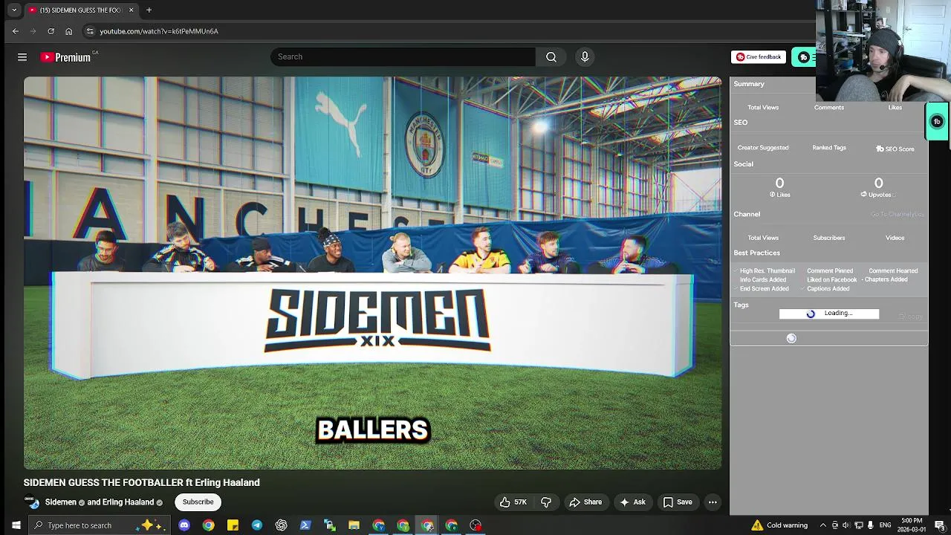Click the High Res. Thumbnail check item

point(765,271)
